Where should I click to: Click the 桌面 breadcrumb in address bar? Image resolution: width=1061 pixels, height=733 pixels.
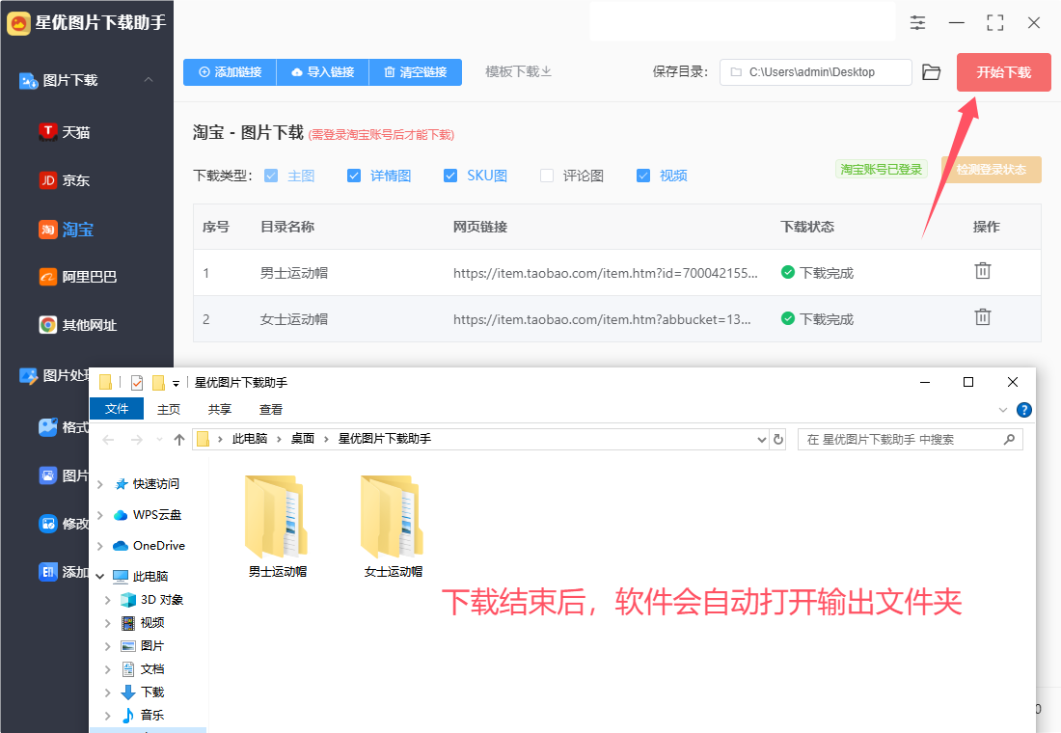303,439
